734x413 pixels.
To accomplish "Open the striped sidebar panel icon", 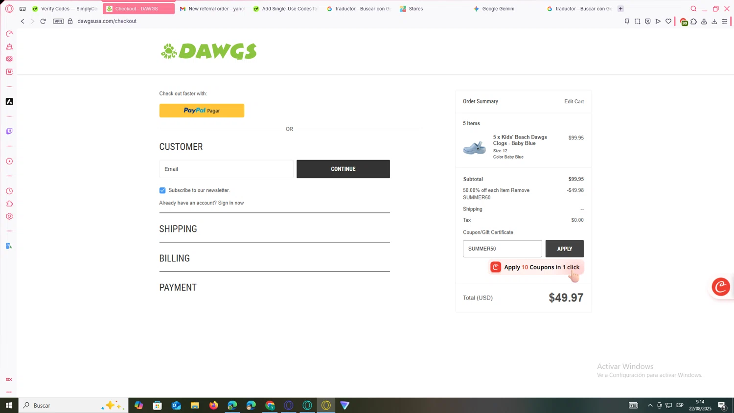I will [x=9, y=59].
